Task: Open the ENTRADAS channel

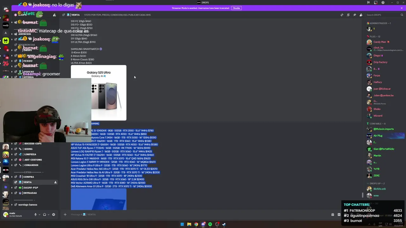Action: click(30, 193)
